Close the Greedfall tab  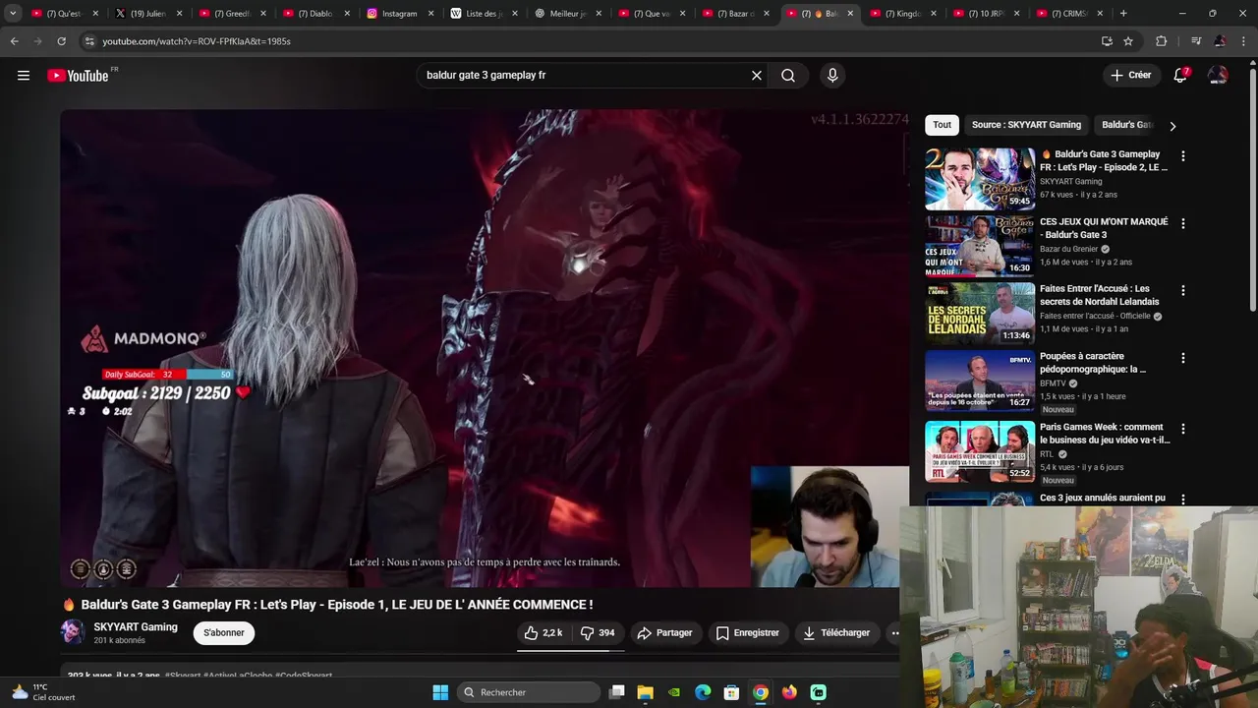(x=262, y=14)
